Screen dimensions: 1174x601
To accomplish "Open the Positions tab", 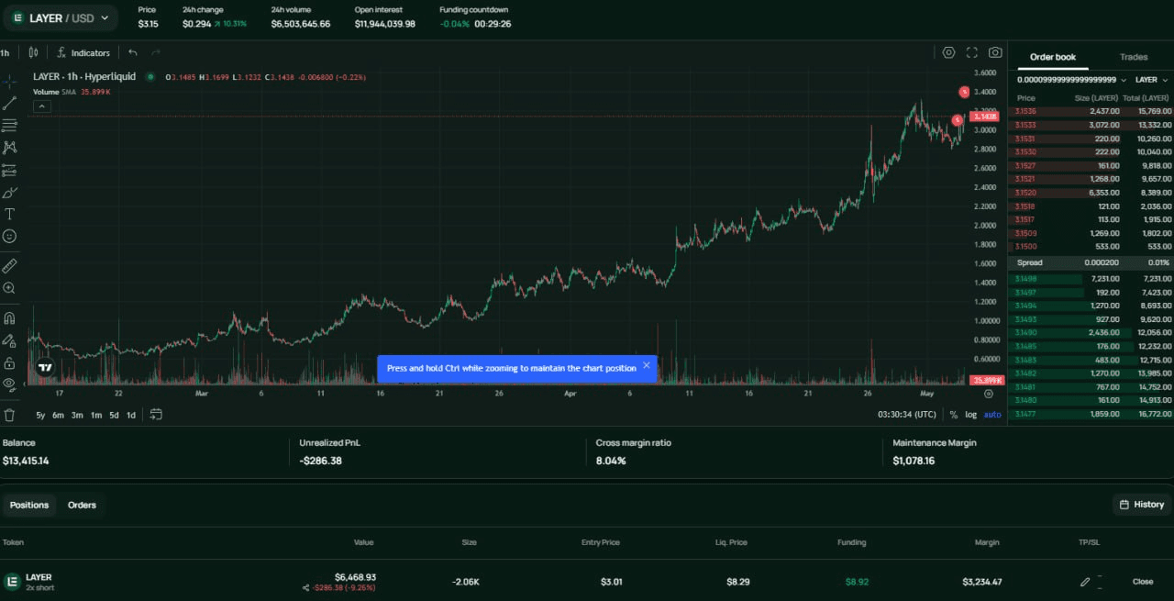I will point(29,505).
